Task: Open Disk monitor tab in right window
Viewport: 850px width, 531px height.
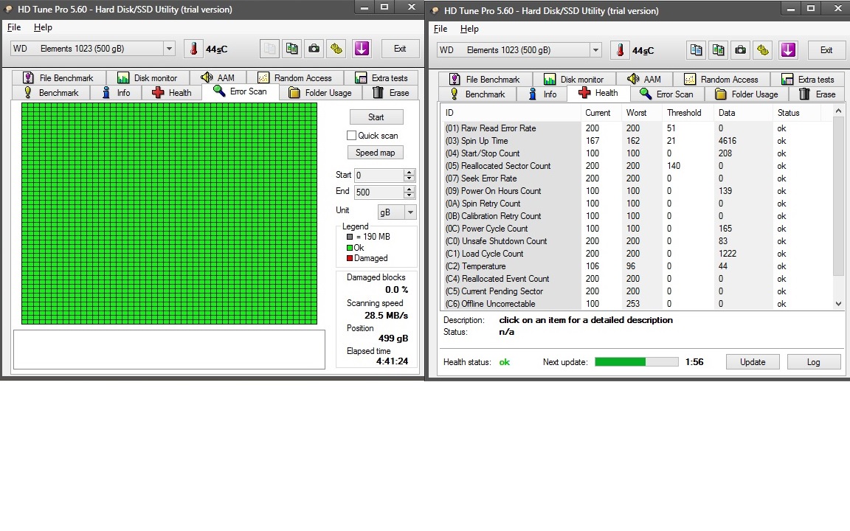Action: [x=574, y=80]
